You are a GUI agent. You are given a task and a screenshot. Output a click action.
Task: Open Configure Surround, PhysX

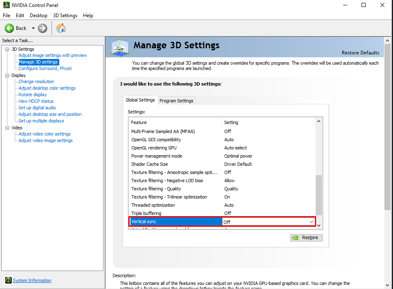(45, 68)
